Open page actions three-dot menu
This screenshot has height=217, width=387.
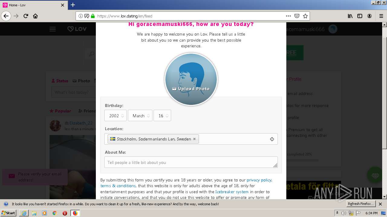[x=288, y=16]
